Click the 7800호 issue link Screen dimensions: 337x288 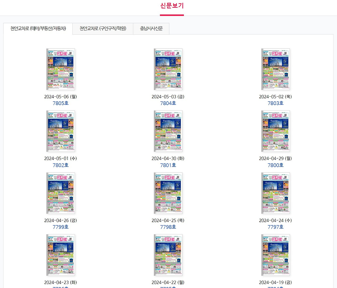pyautogui.click(x=275, y=165)
